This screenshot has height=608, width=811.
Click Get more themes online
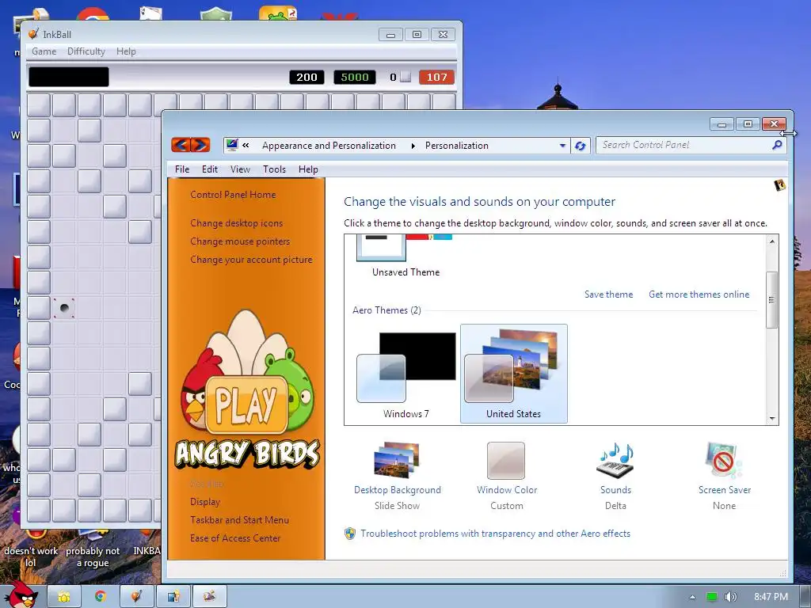[x=699, y=294]
